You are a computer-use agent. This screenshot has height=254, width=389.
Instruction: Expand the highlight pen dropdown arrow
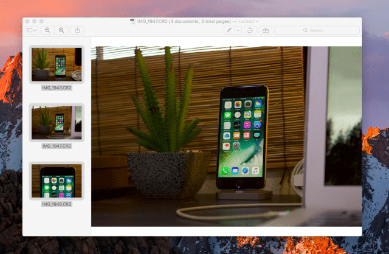[x=238, y=30]
